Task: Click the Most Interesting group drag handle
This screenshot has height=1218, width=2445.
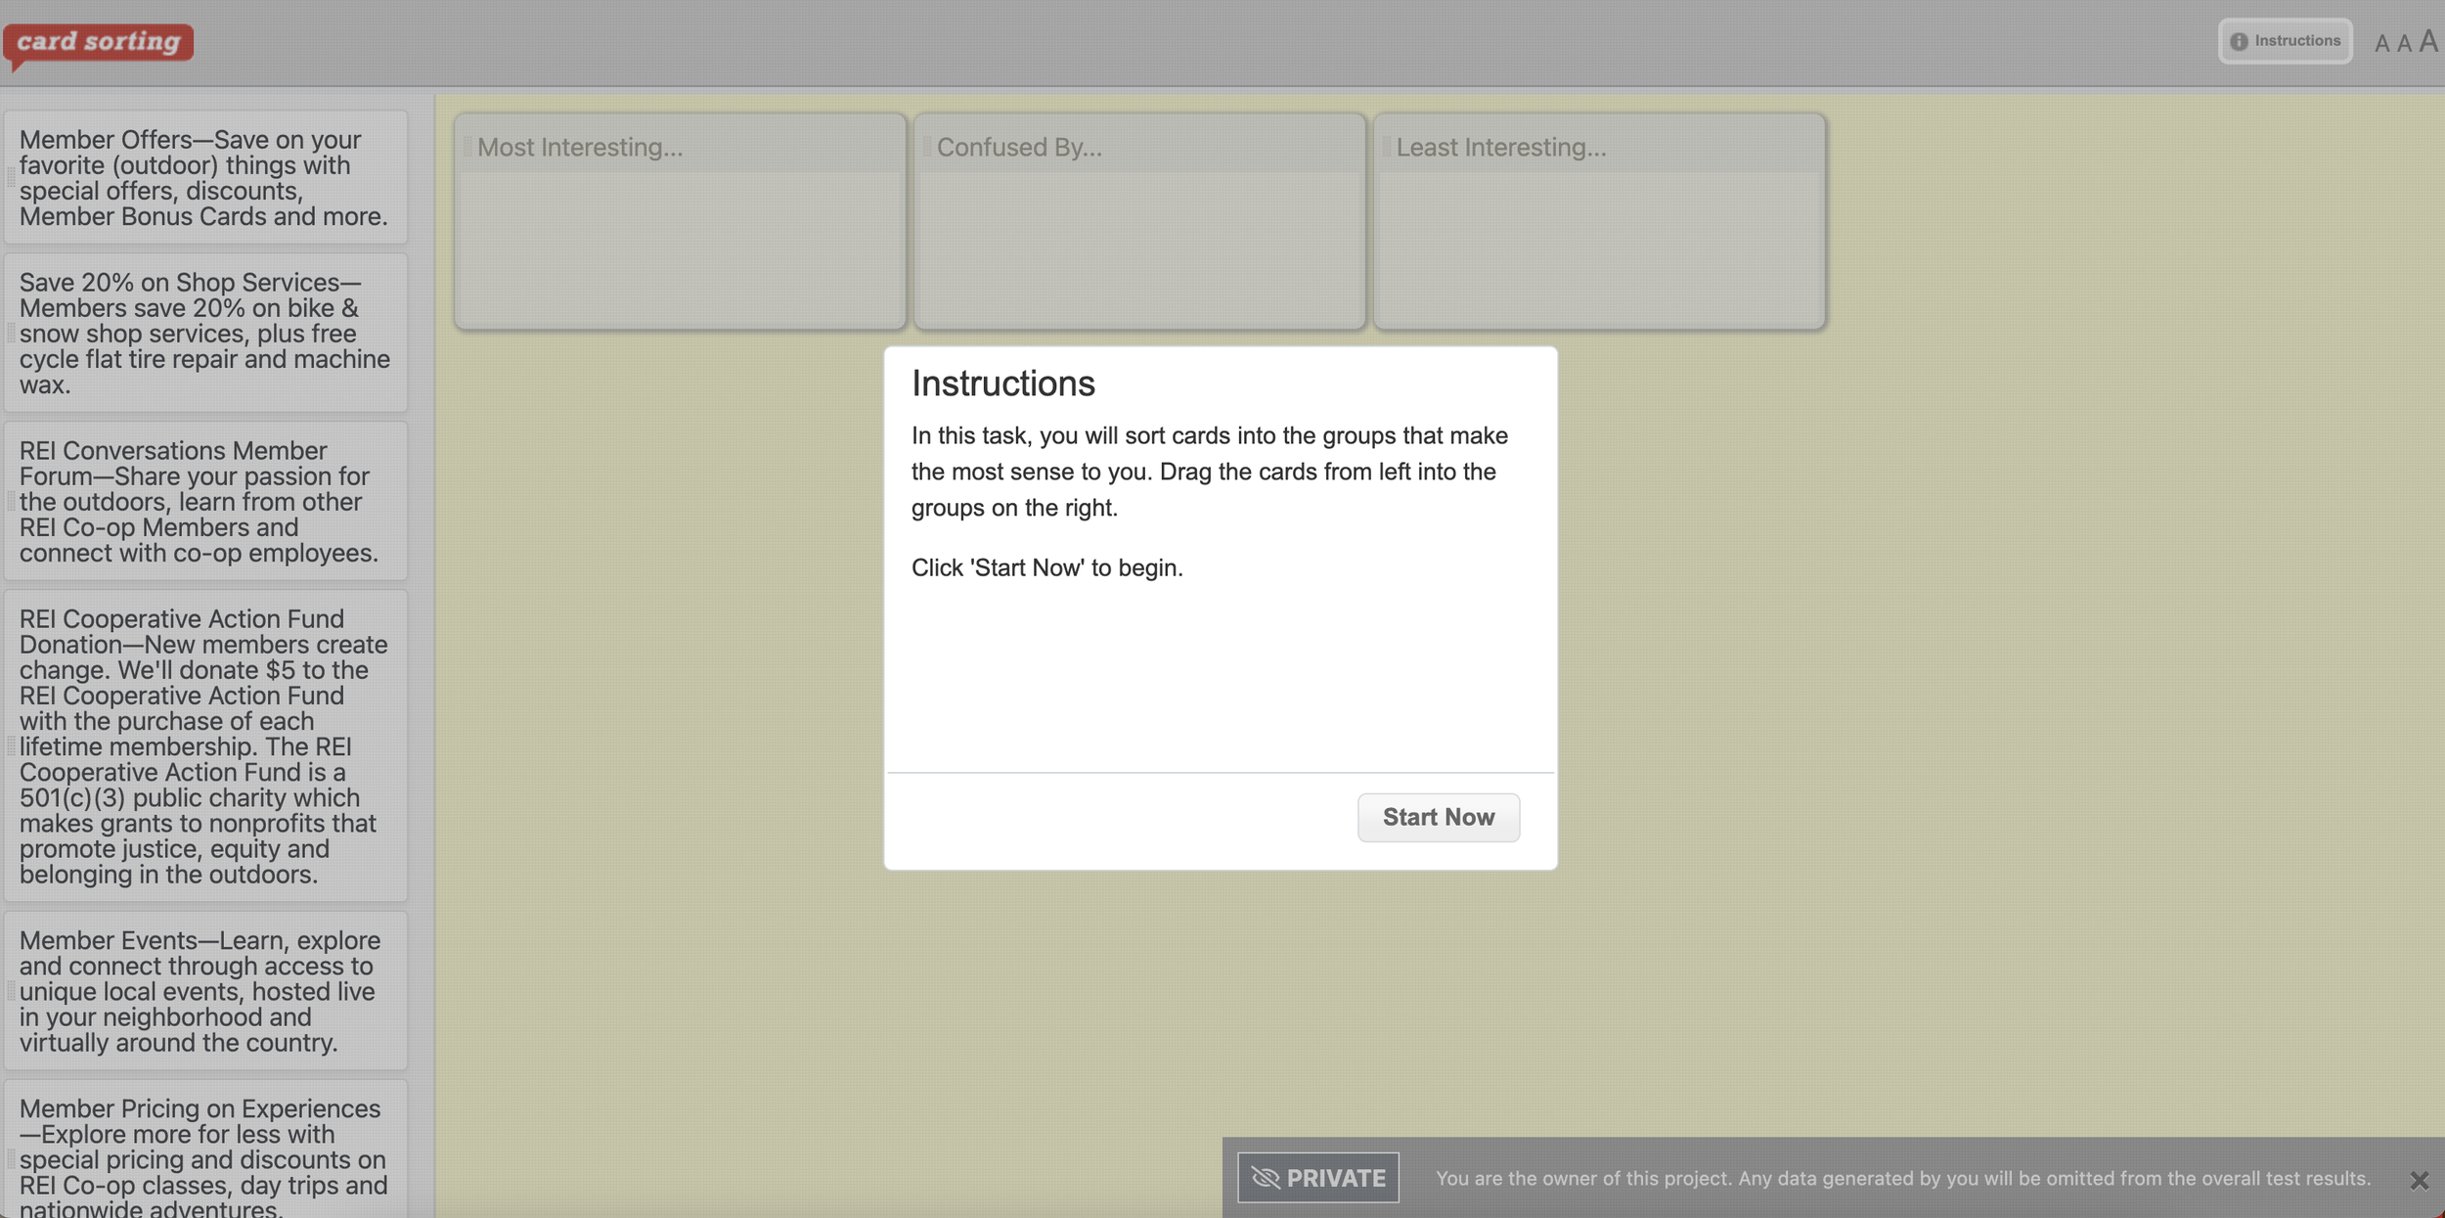Action: coord(467,147)
